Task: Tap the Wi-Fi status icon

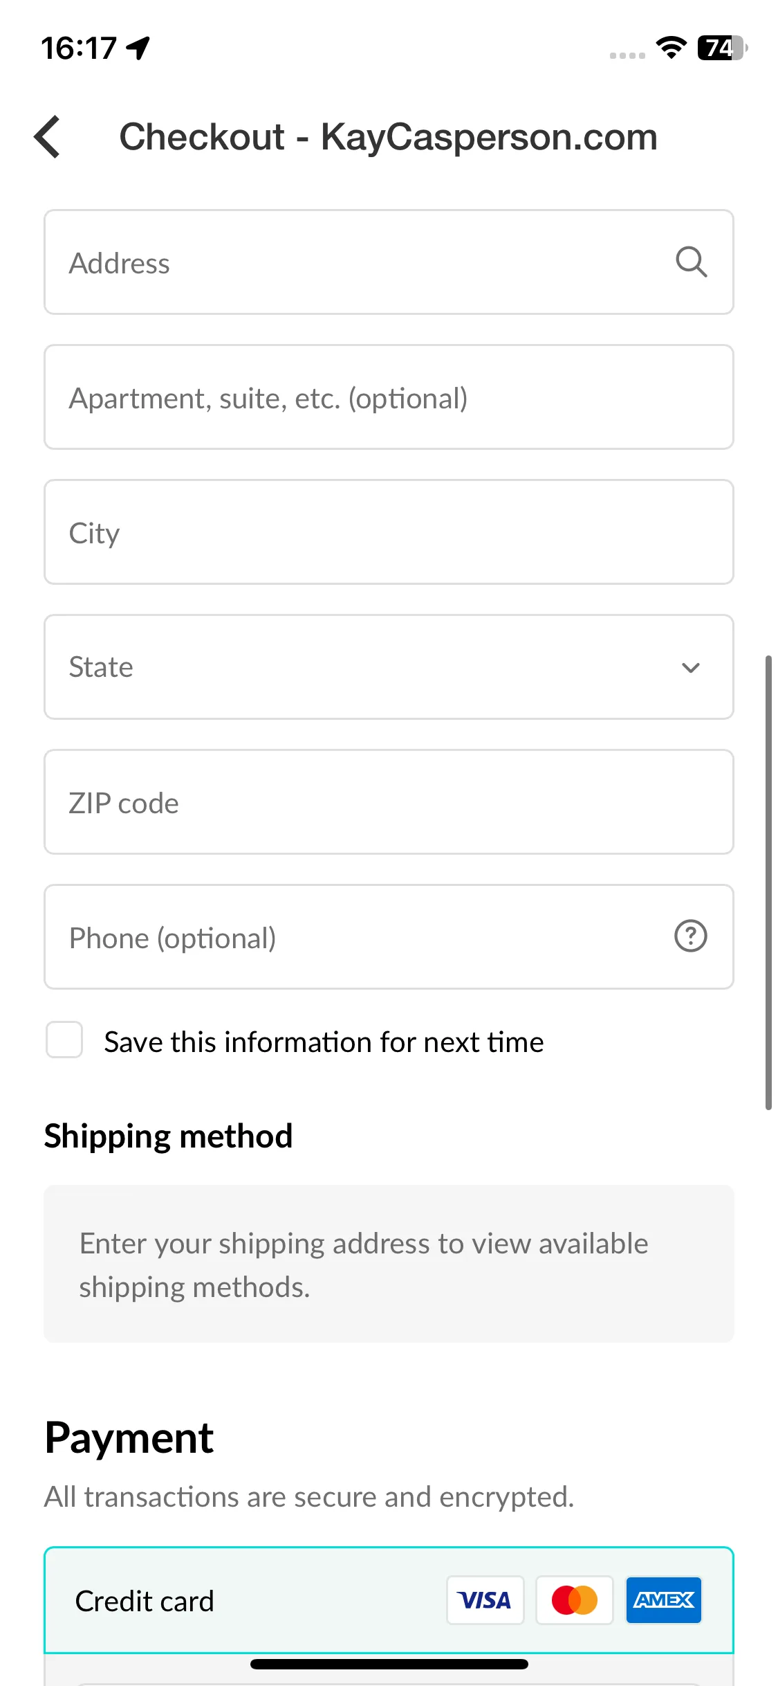Action: 671,48
